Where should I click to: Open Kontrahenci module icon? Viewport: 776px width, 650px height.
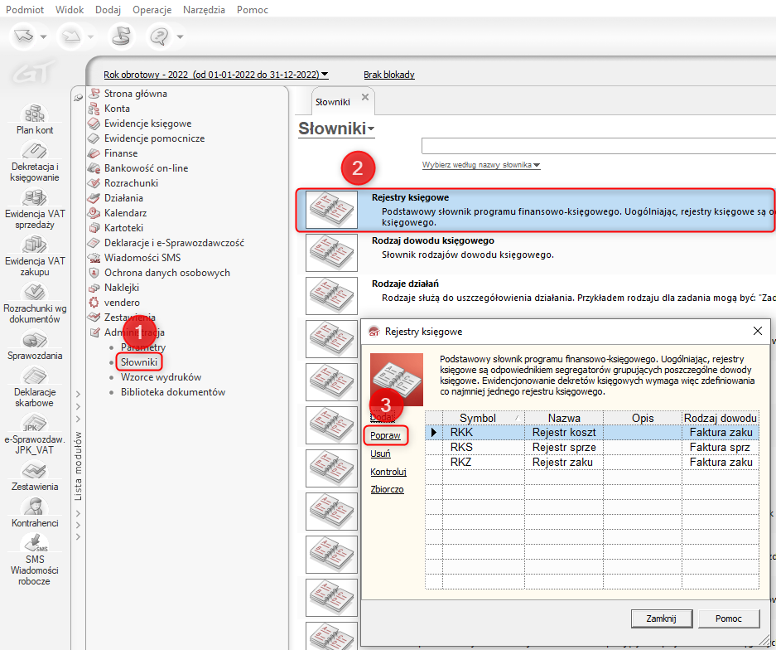tap(35, 507)
